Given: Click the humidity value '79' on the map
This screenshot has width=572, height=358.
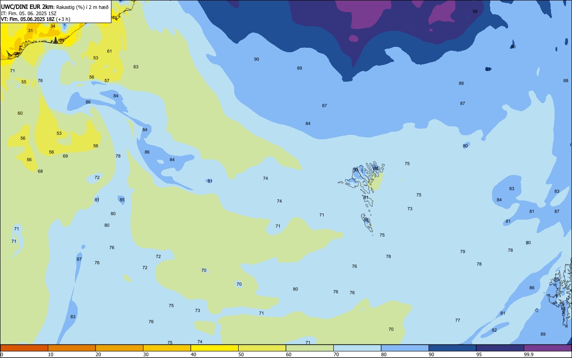Looking at the screenshot, I should pos(463,252).
